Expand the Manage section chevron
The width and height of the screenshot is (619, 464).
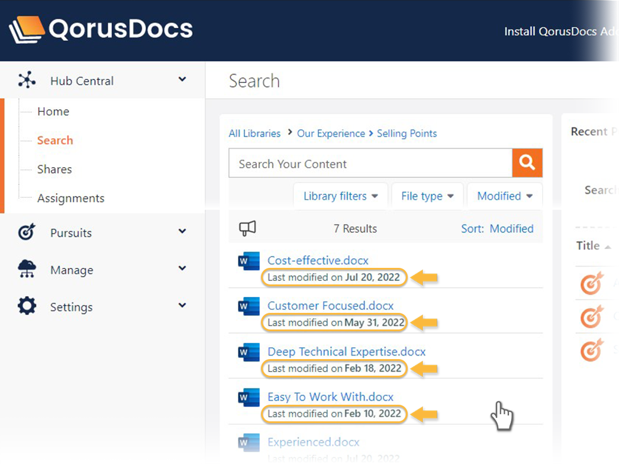pos(182,268)
